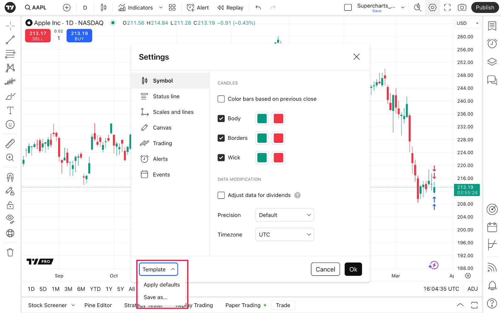This screenshot has width=501, height=313.
Task: Pick the green Wick color swatch
Action: pyautogui.click(x=262, y=158)
